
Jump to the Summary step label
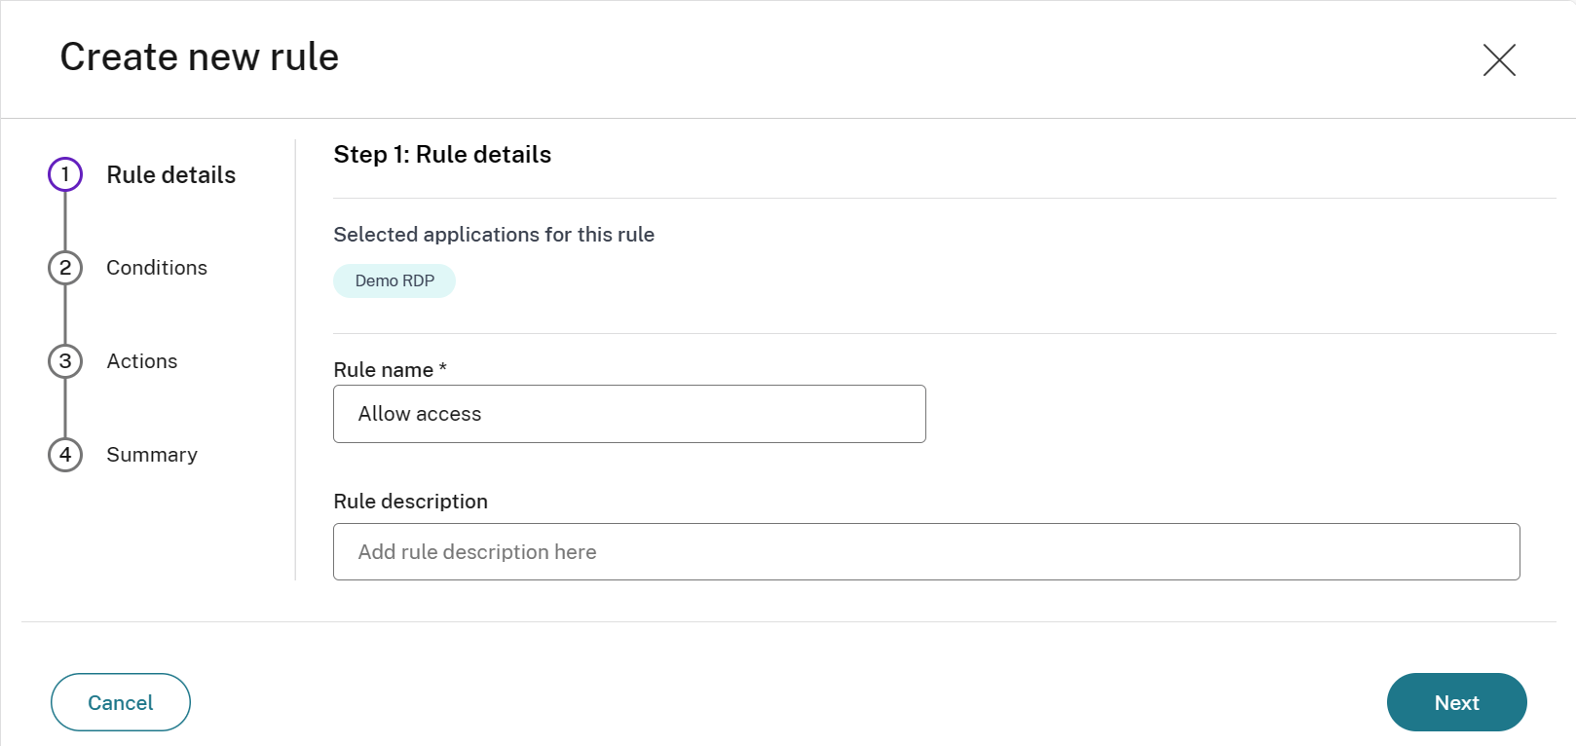(152, 455)
